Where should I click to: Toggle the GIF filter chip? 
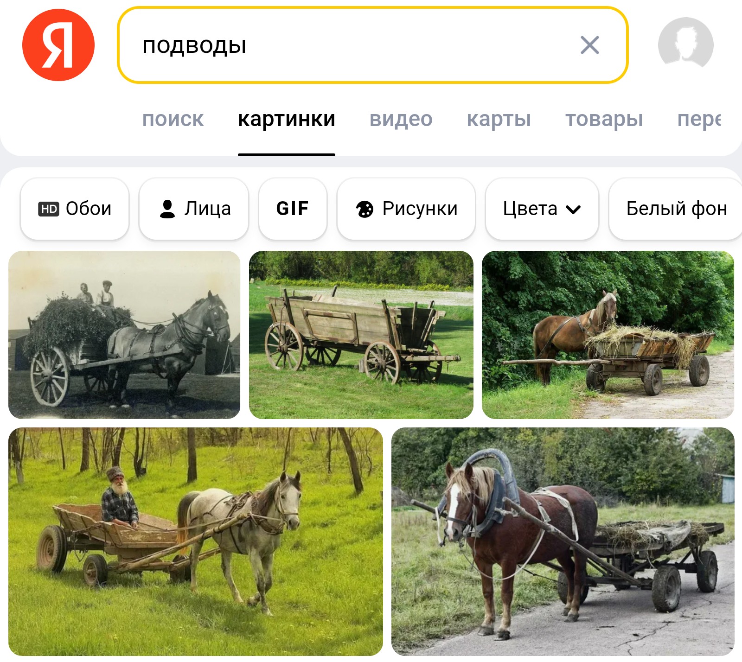(293, 209)
